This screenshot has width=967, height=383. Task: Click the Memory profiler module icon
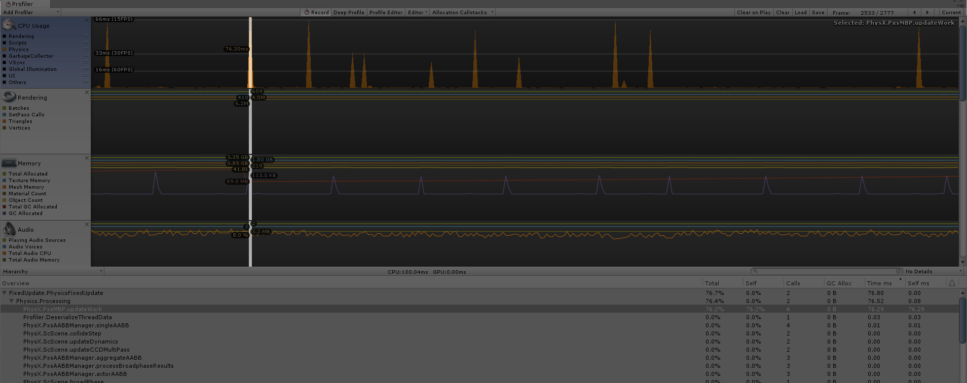point(9,162)
